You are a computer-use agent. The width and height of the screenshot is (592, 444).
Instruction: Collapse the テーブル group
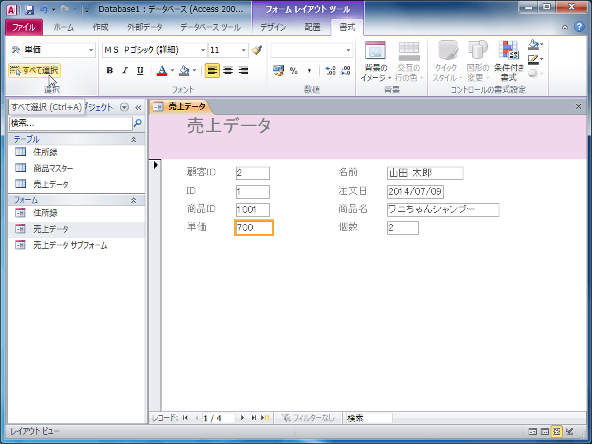[x=133, y=139]
